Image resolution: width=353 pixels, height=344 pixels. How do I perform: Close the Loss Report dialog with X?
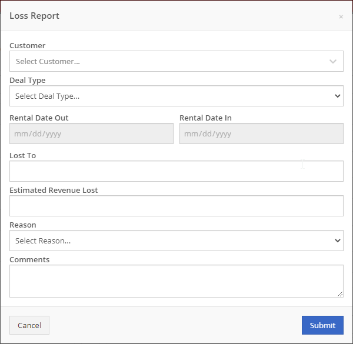click(341, 16)
